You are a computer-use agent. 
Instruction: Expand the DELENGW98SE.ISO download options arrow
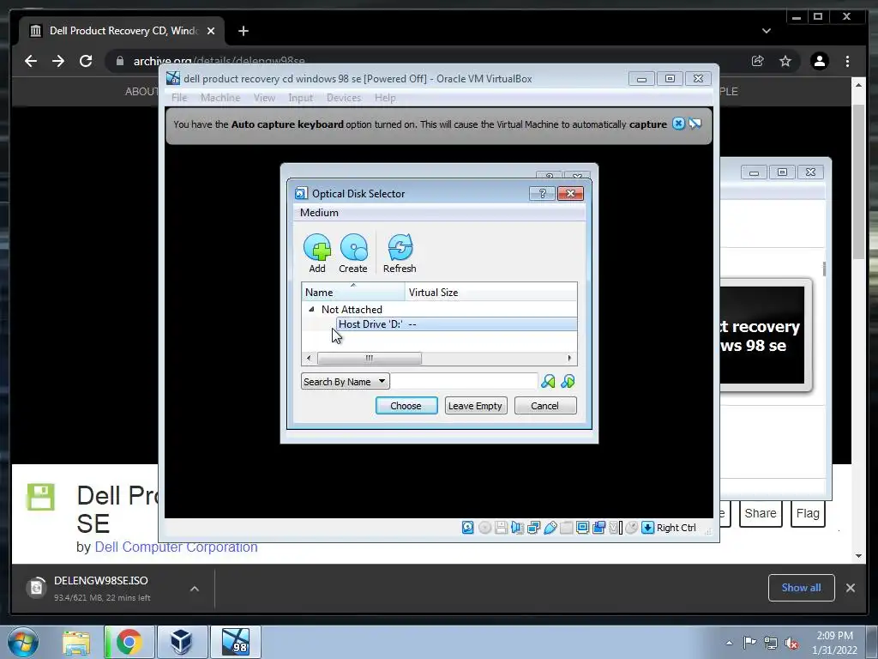pos(195,589)
